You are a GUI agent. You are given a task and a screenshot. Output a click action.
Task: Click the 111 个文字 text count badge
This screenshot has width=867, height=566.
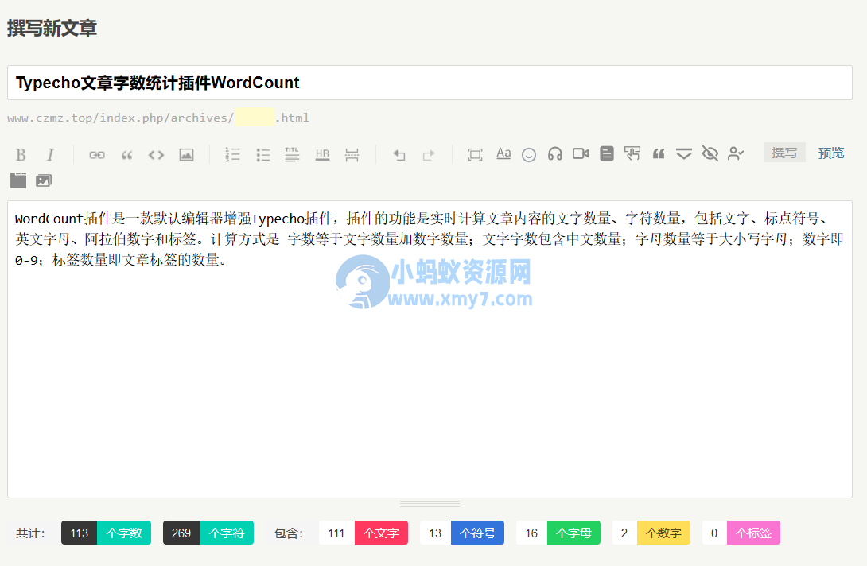click(364, 533)
